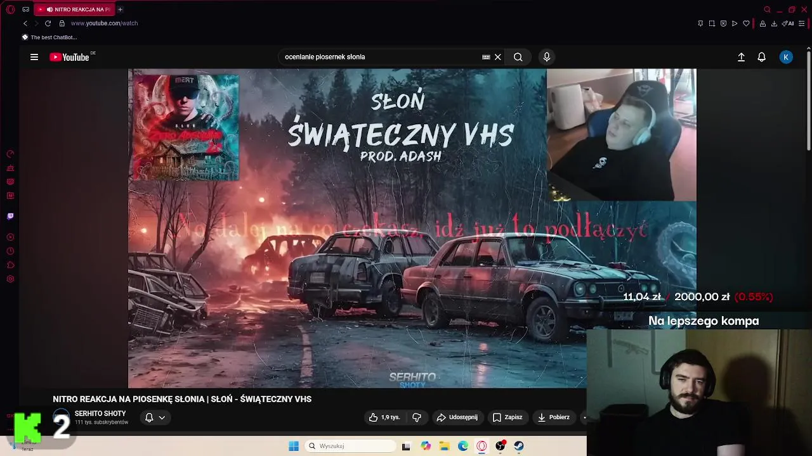Open the workspaces icon next to Opera logo
Viewport: 812px width, 456px height.
tap(25, 9)
